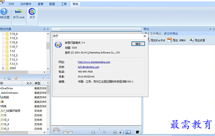Select 此电脑 in file list

[x=5, y=97]
